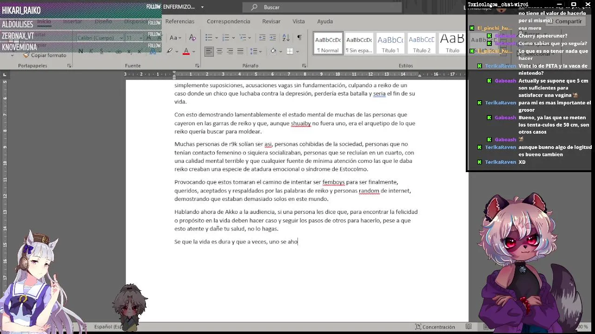595x334 pixels.
Task: Open the bullet list tool
Action: (209, 38)
